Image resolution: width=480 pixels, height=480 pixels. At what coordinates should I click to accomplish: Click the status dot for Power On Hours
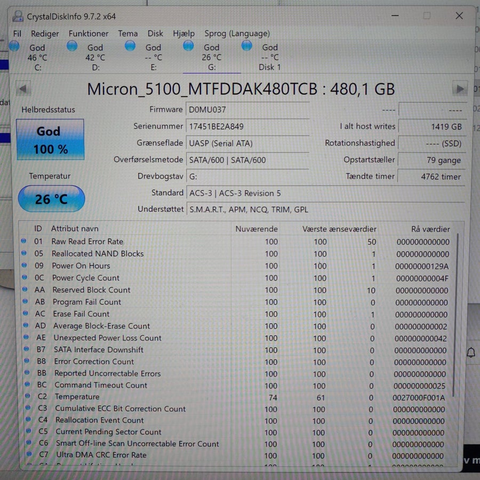tap(24, 265)
